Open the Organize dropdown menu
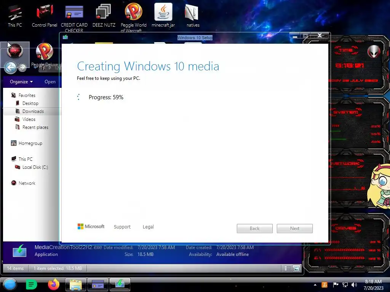Screen dimensions: 390x292 tap(21, 82)
